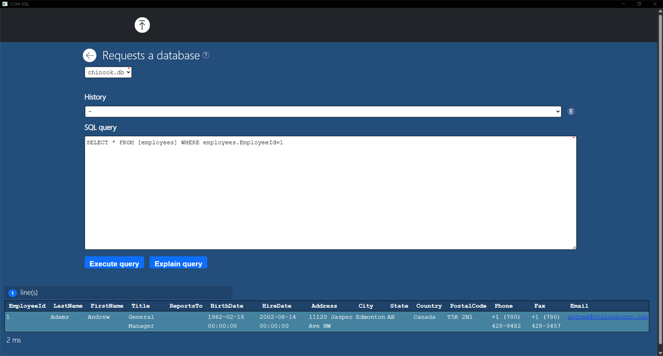663x356 pixels.
Task: Click the scrollbar down arrow
Action: click(x=660, y=352)
